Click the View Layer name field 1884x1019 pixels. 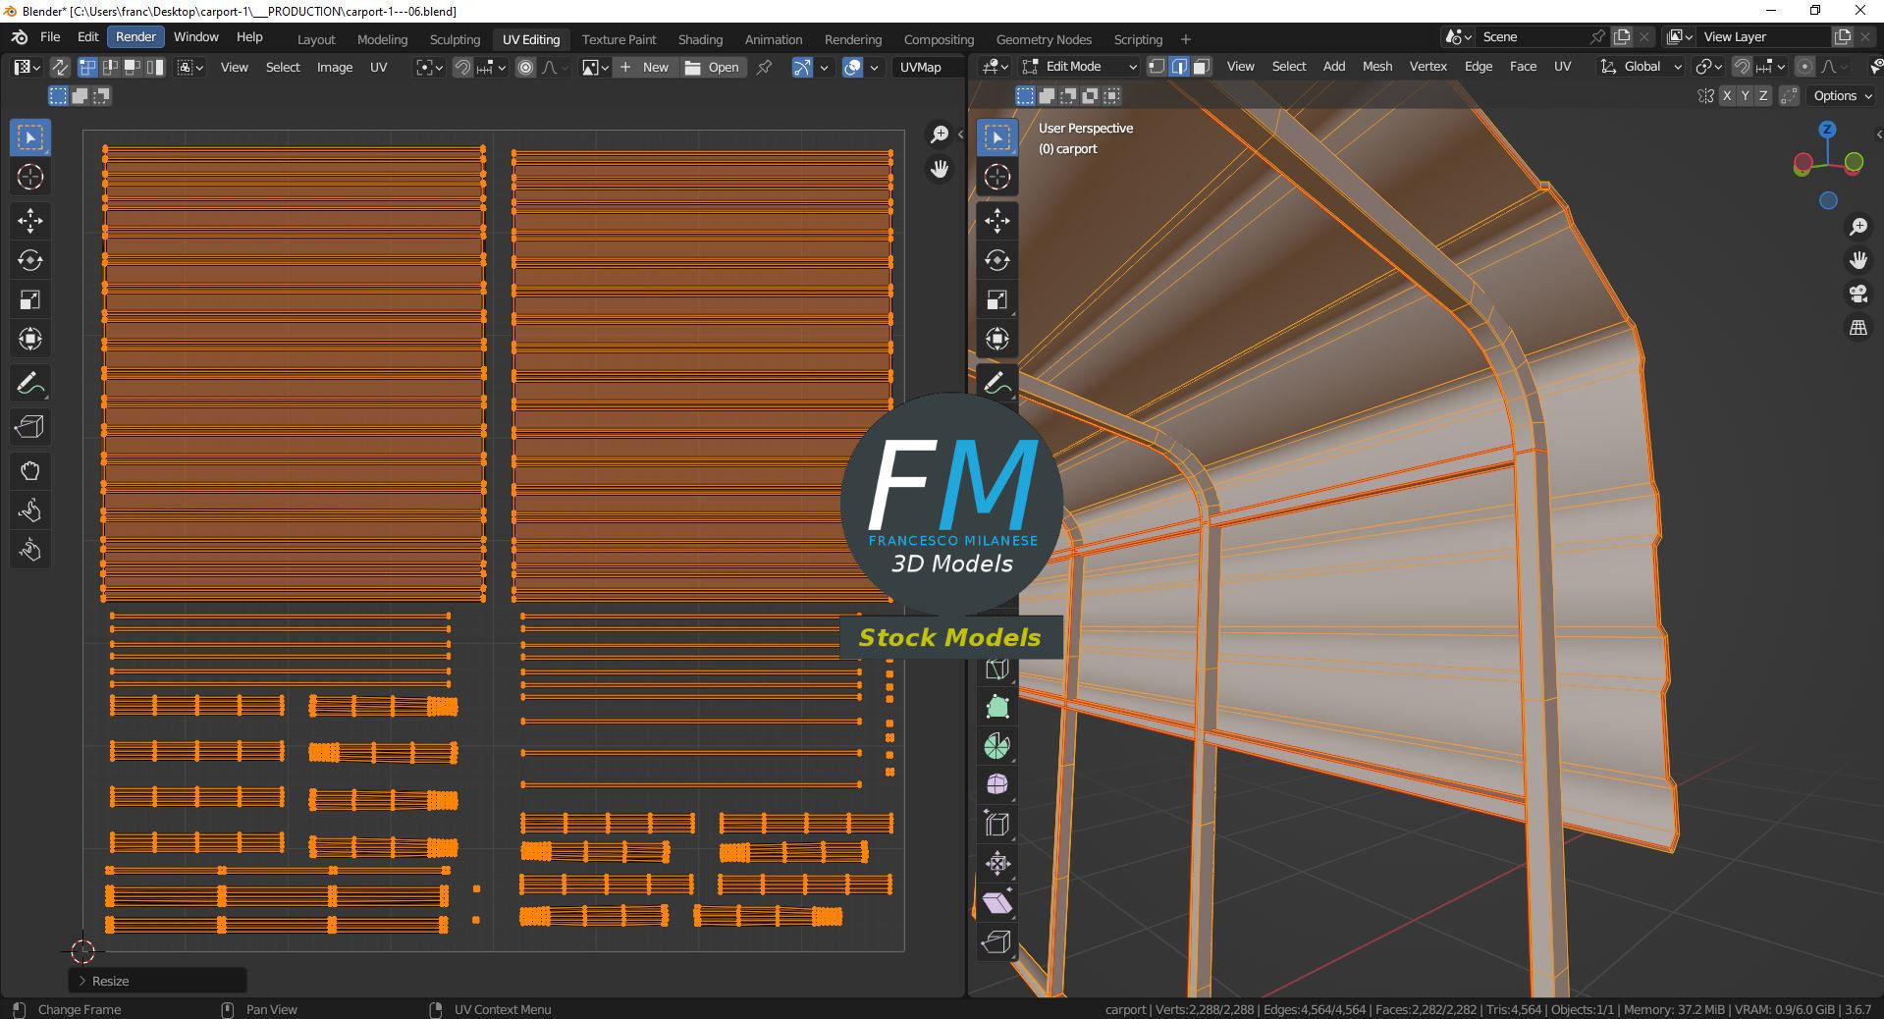(1765, 36)
